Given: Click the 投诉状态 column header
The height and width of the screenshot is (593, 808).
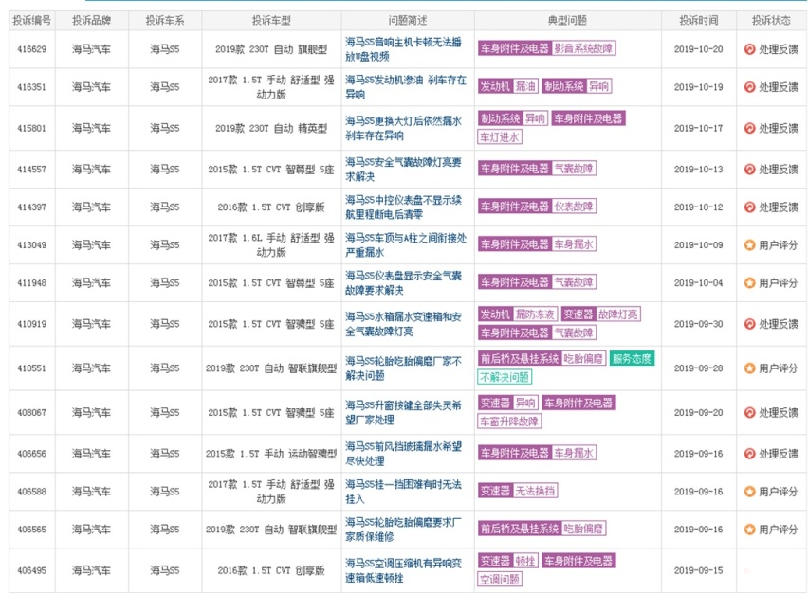Looking at the screenshot, I should click(x=771, y=21).
